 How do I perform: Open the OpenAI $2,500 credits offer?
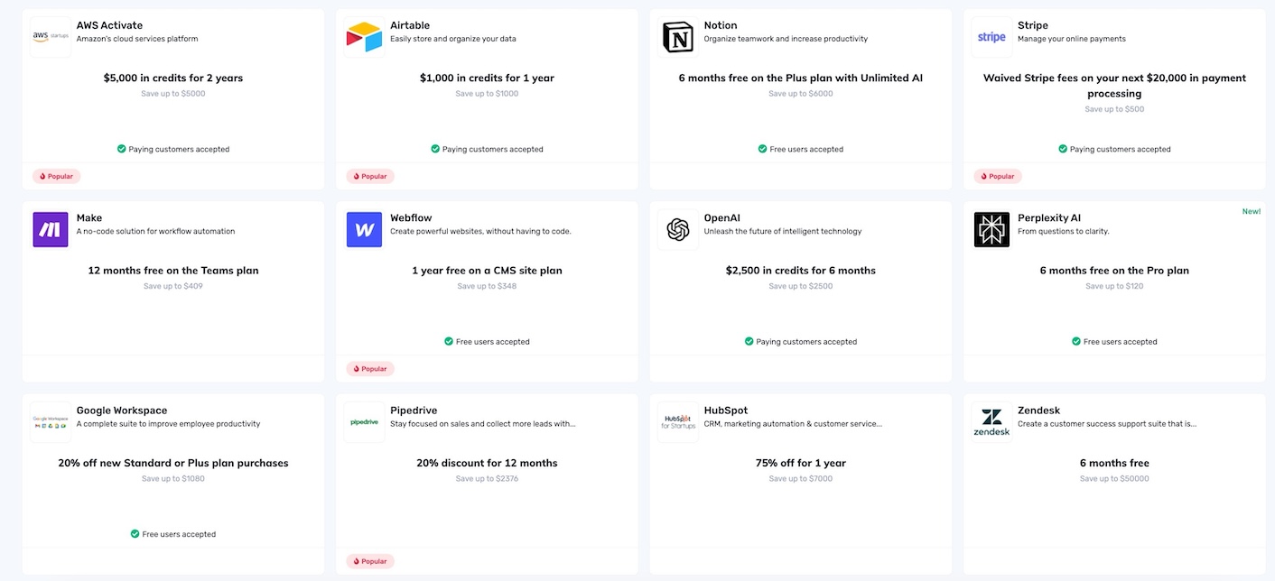tap(800, 271)
